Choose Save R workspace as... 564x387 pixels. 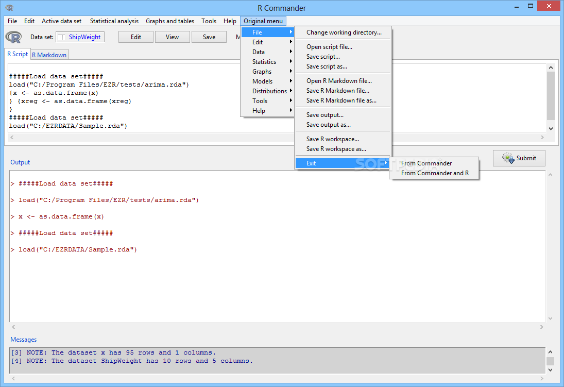[x=343, y=149]
